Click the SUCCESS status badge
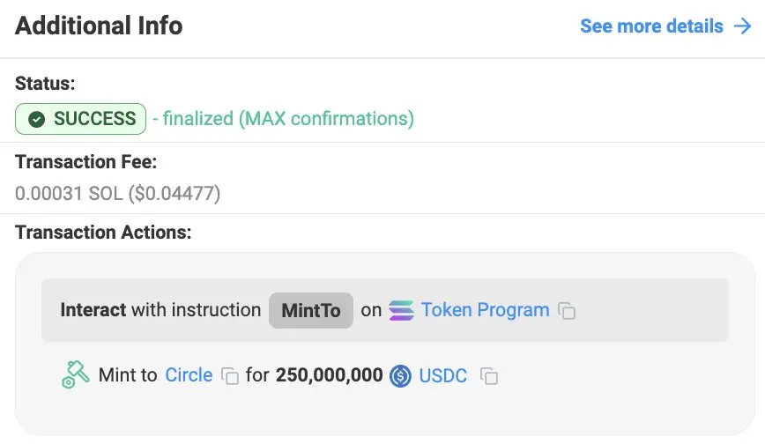Viewport: 765px width, 444px height. [80, 119]
